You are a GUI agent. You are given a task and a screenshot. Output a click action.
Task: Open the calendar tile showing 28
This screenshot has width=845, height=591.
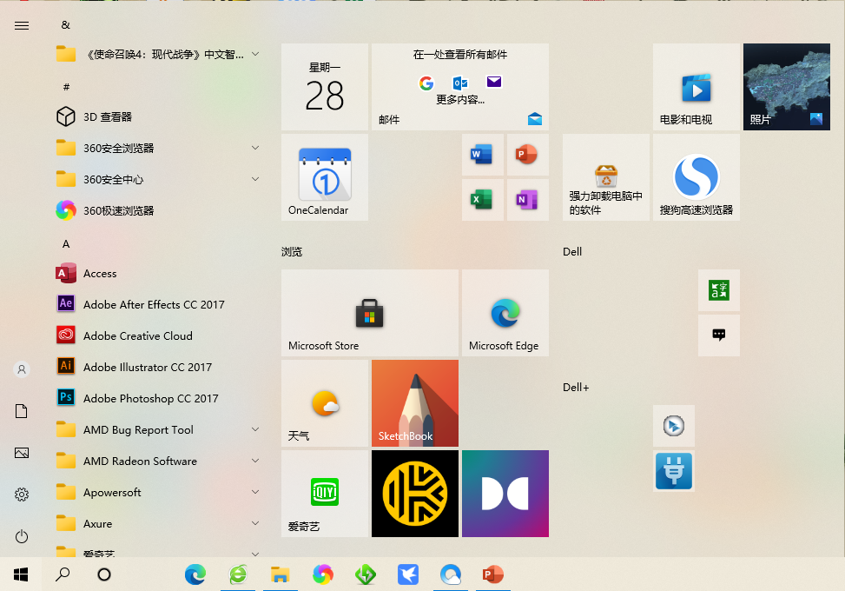pyautogui.click(x=325, y=87)
